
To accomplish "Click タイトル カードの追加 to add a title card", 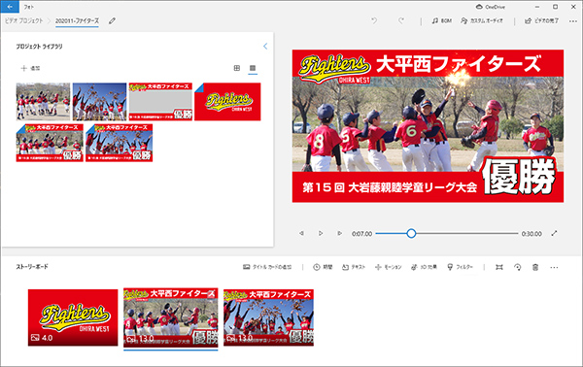I will point(267,267).
